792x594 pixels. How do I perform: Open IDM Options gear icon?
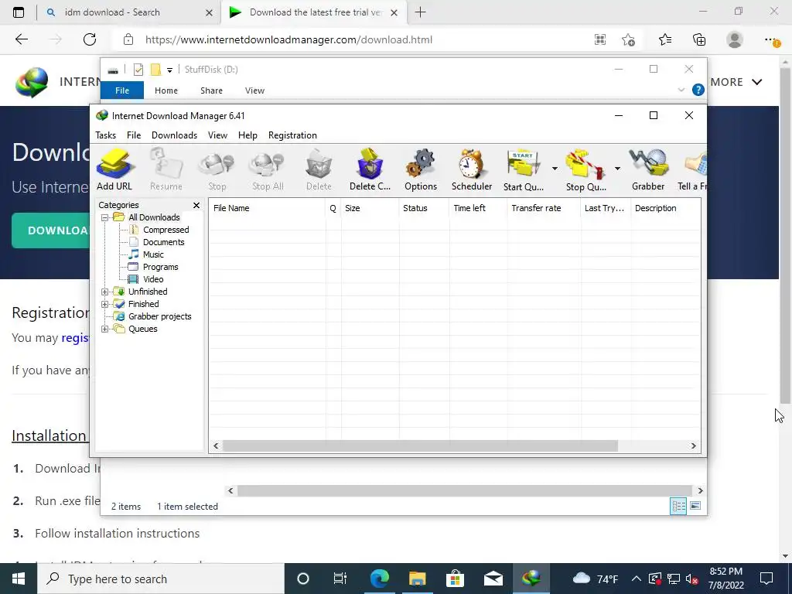coord(421,169)
